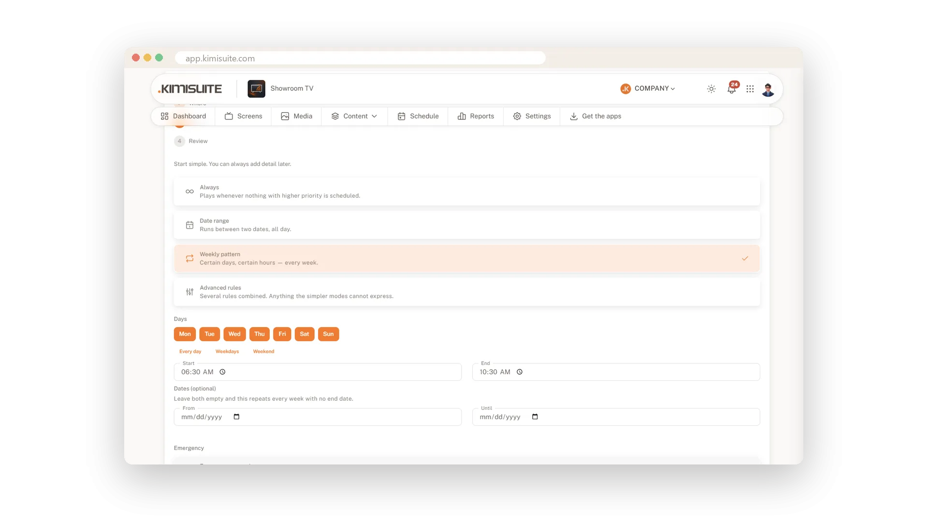Toggle the Thu day chip
Screen dimensions: 928x522
click(x=260, y=334)
